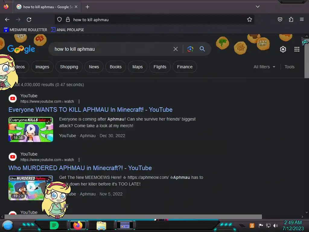The image size is (309, 232).
Task: Switch to Shopping results
Action: [x=69, y=67]
